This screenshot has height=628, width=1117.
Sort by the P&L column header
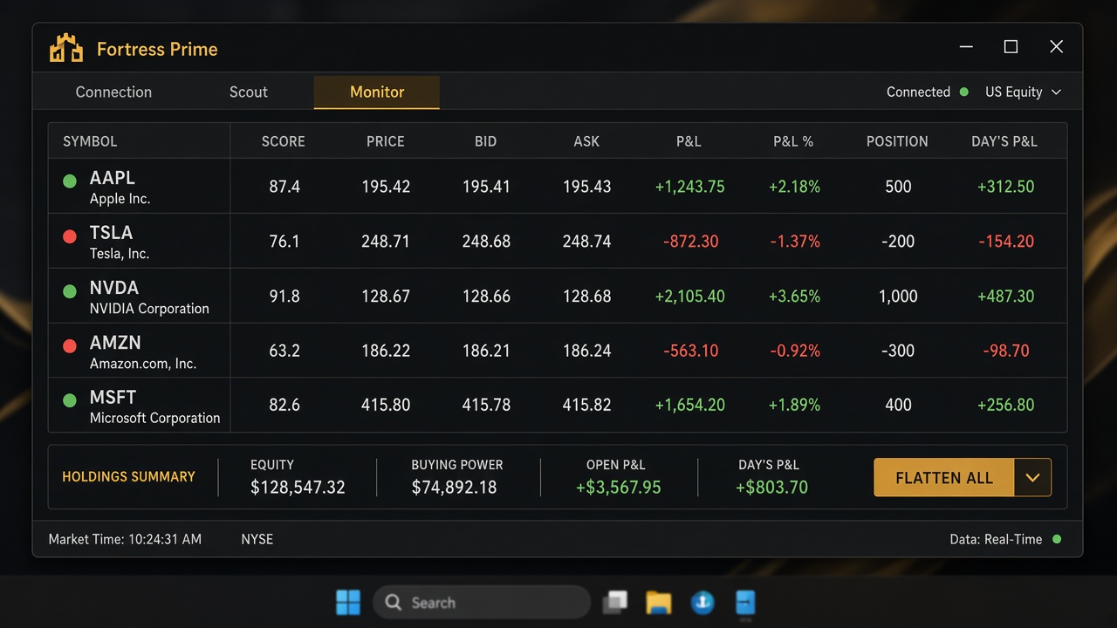(x=689, y=141)
